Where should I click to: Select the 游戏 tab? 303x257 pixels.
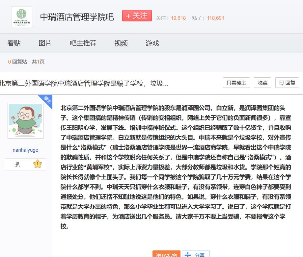[x=152, y=43]
